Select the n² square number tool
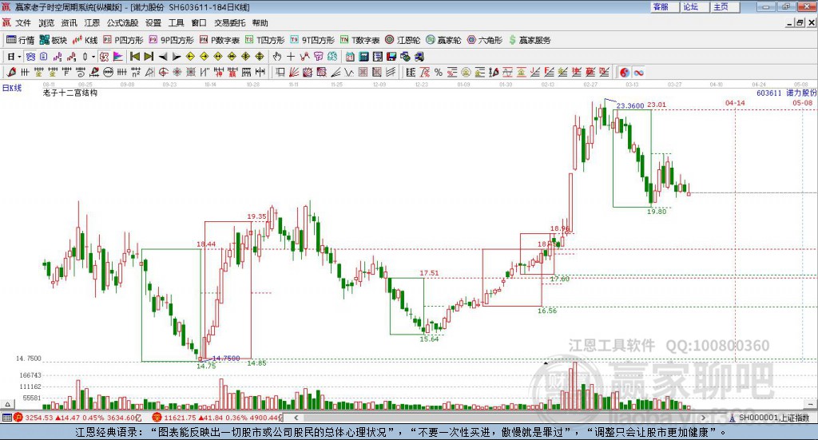The height and width of the screenshot is (440, 818). point(136,73)
